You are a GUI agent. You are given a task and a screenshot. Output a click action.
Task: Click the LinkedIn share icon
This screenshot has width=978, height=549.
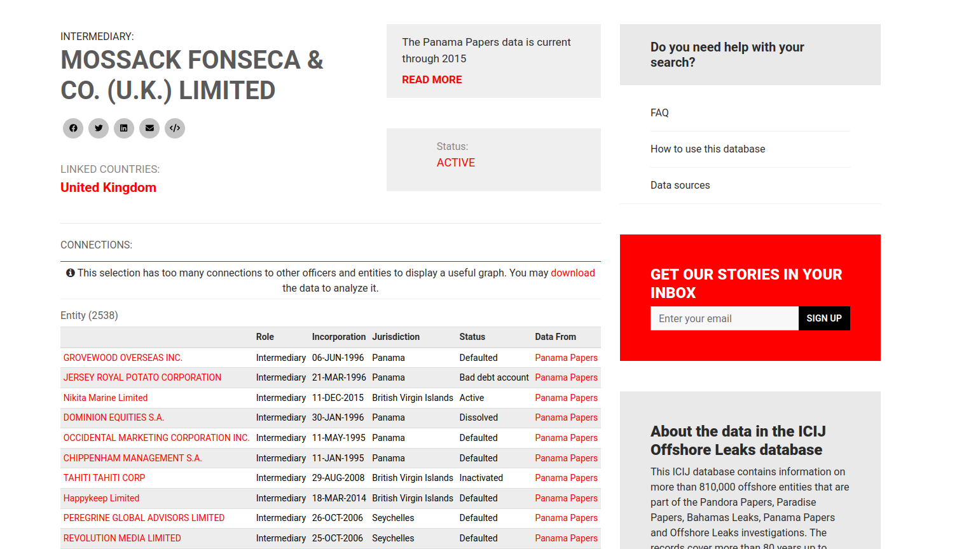[x=124, y=128]
